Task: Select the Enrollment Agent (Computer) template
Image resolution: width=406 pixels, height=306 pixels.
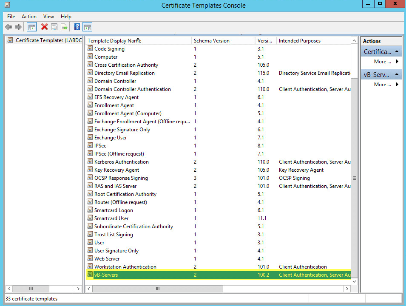Action: (x=128, y=113)
